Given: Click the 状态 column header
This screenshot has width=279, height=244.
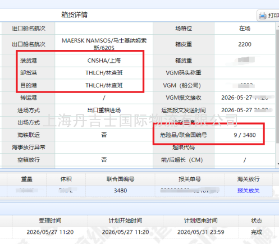Looking at the screenshot, I should (257, 220).
